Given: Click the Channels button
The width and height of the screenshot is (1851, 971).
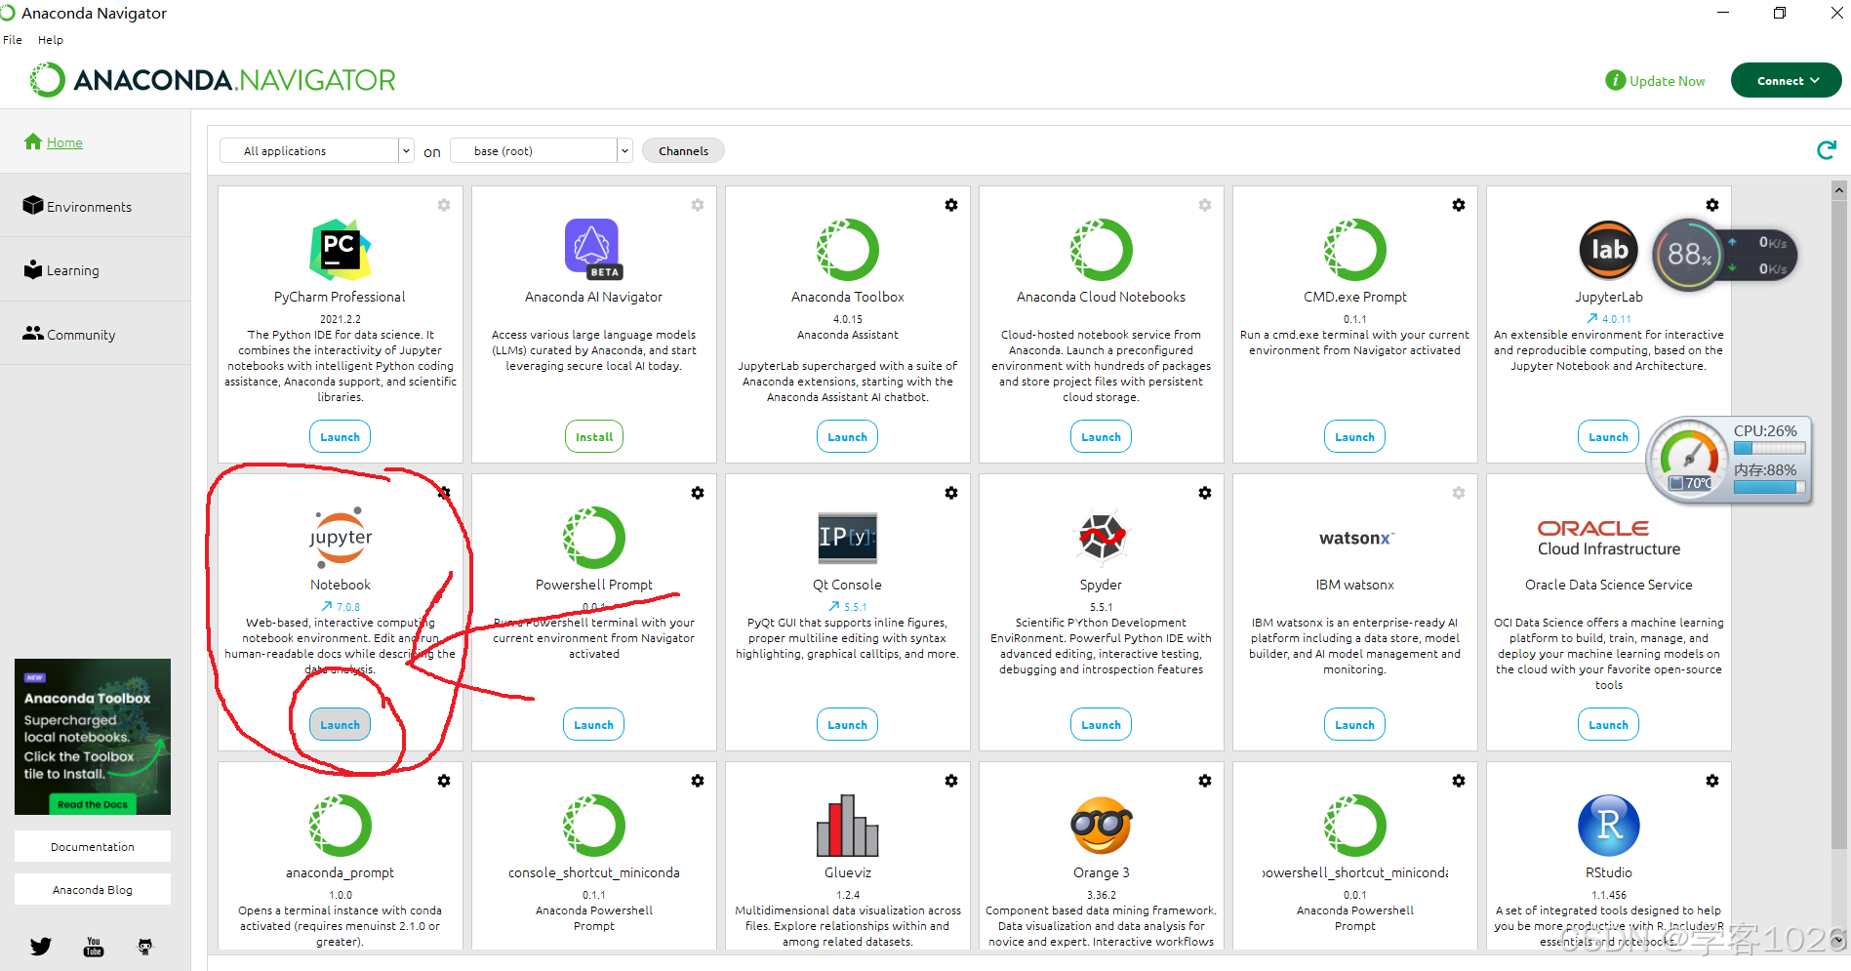Looking at the screenshot, I should [x=683, y=150].
